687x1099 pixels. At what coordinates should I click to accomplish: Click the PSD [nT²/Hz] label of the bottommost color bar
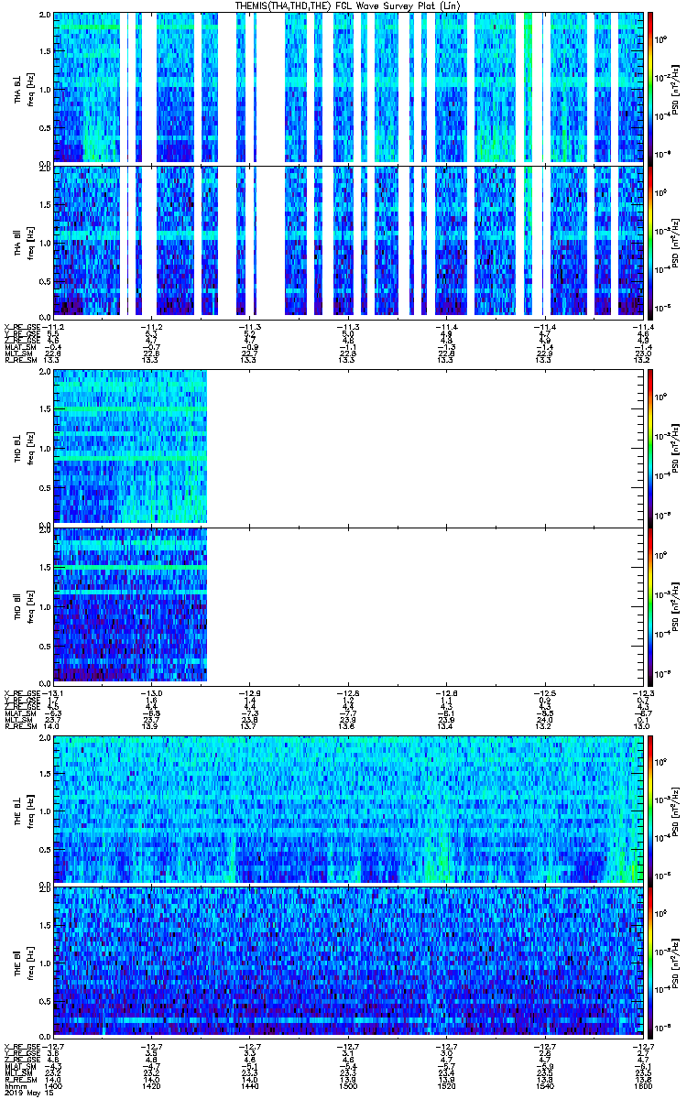coord(677,963)
